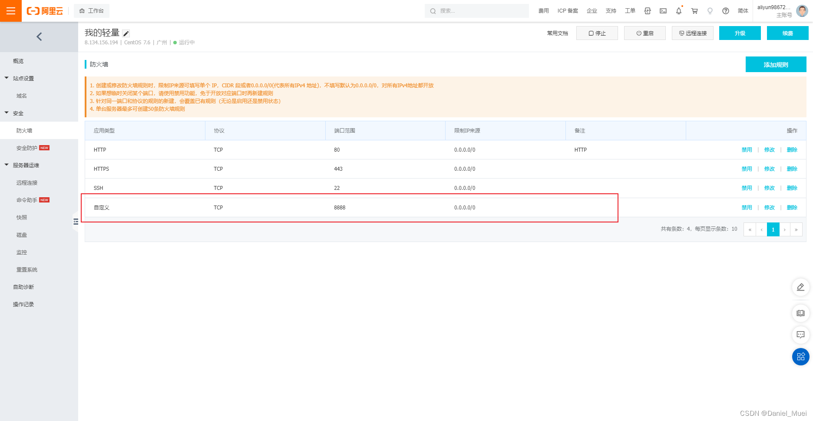Open the floating blue apps icon
813x421 pixels.
pyautogui.click(x=801, y=357)
